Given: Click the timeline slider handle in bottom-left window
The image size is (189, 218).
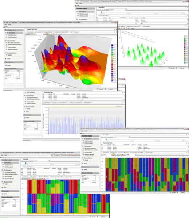Looking at the screenshot, I should pyautogui.click(x=26, y=163).
